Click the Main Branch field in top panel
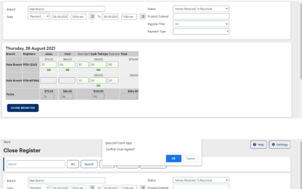 point(66,9)
